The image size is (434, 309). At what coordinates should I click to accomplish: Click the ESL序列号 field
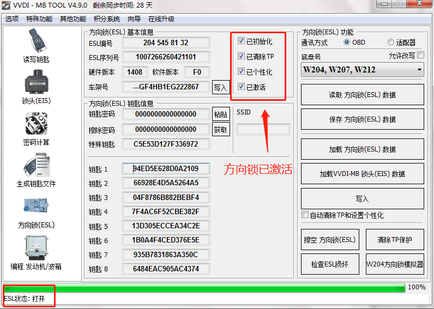[x=166, y=57]
